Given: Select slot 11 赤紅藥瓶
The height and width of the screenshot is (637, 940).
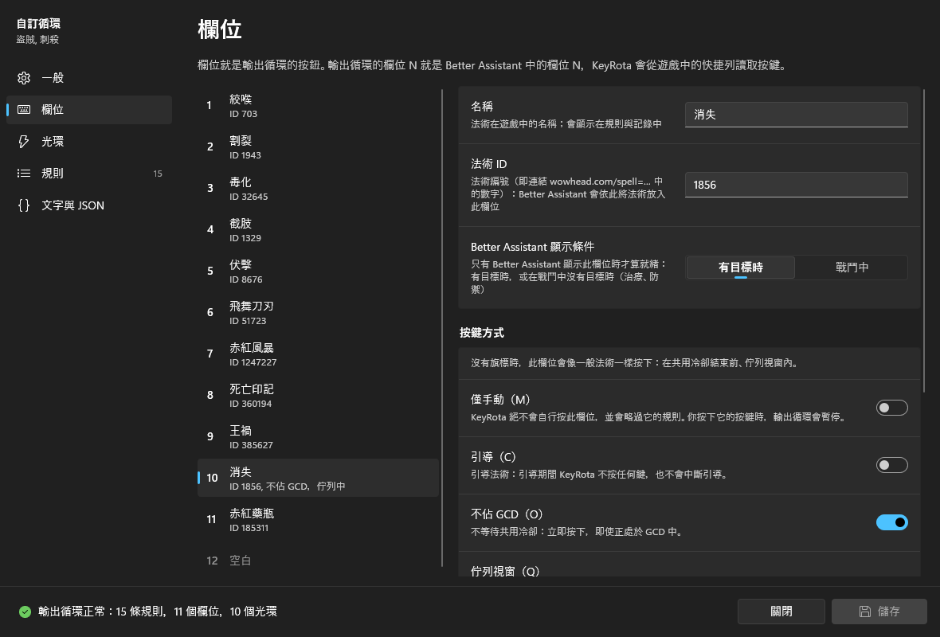Looking at the screenshot, I should [x=318, y=519].
